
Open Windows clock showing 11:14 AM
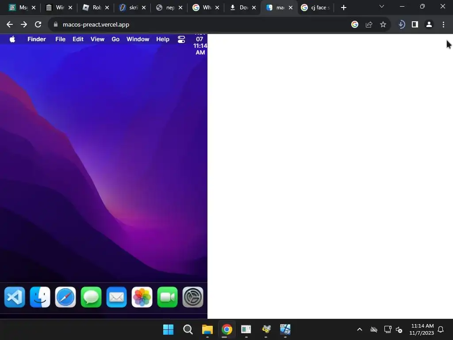point(422,329)
